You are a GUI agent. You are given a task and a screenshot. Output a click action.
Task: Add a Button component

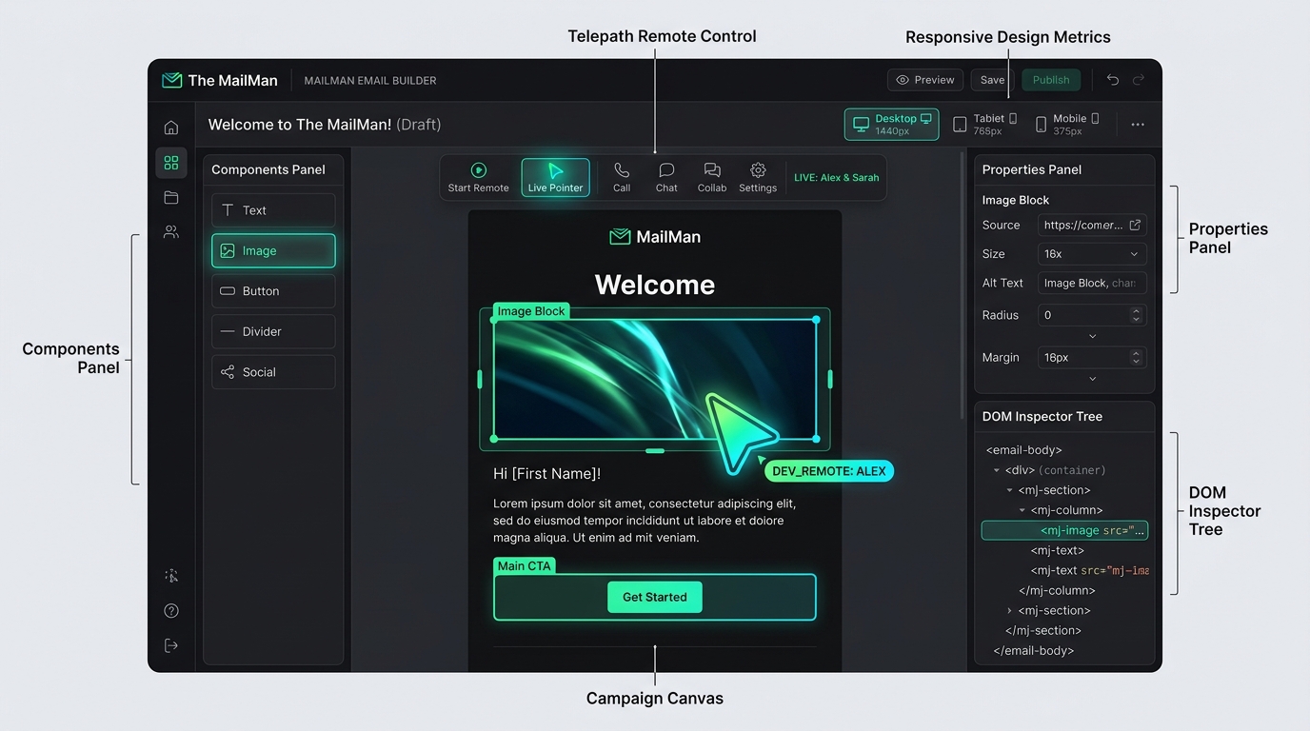coord(273,291)
